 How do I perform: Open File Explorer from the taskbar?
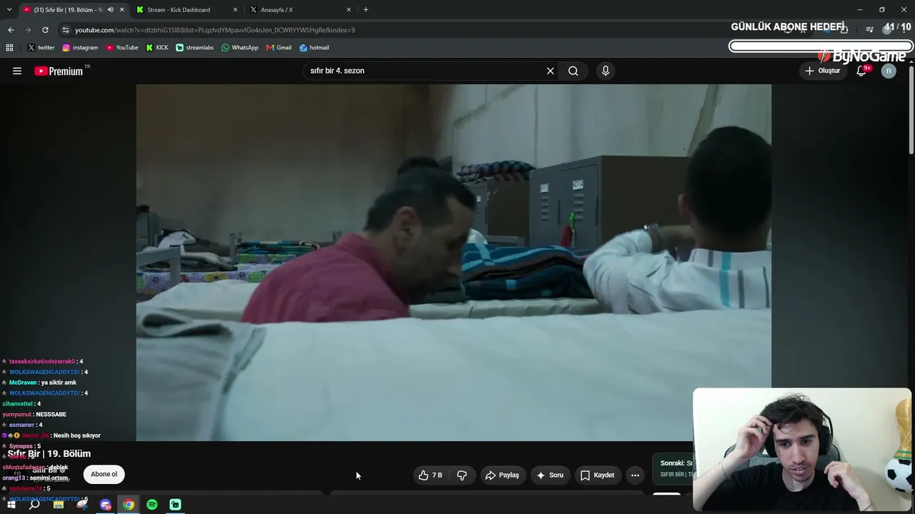(59, 505)
